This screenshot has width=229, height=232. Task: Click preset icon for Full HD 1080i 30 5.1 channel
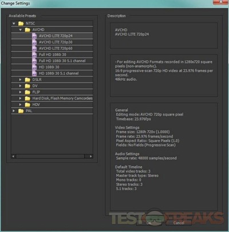34,61
